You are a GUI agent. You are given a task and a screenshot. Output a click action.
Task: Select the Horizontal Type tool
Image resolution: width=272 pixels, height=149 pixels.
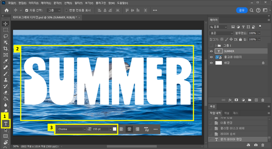[5, 124]
